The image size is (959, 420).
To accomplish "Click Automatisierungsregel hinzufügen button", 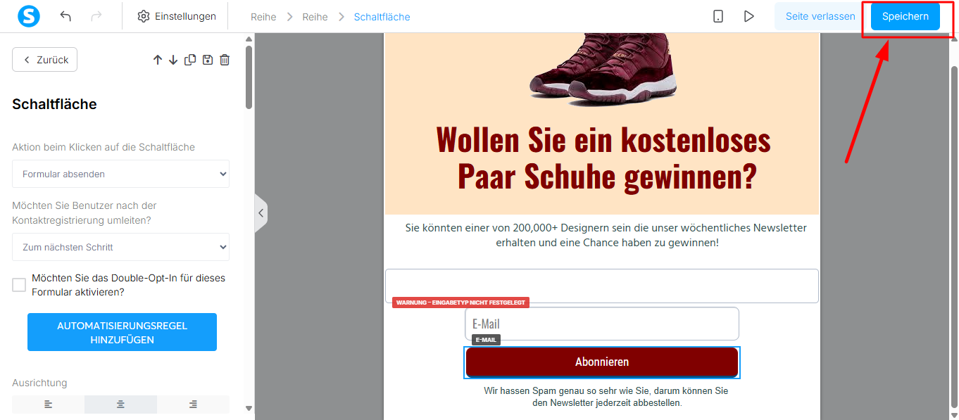I will pos(122,332).
